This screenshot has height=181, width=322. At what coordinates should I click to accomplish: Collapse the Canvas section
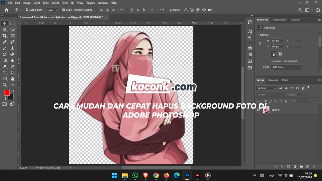point(258,35)
